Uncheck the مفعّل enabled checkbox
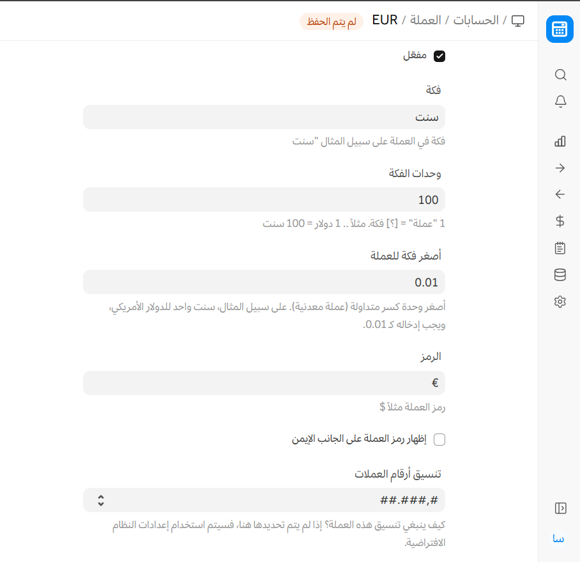This screenshot has width=580, height=562. tap(439, 56)
